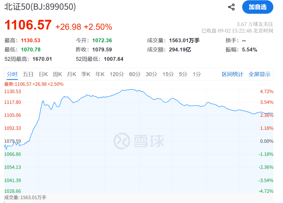Viewport: 283px width, 203px height.
Task: Select the 分时 chart tab
Action: click(x=12, y=74)
